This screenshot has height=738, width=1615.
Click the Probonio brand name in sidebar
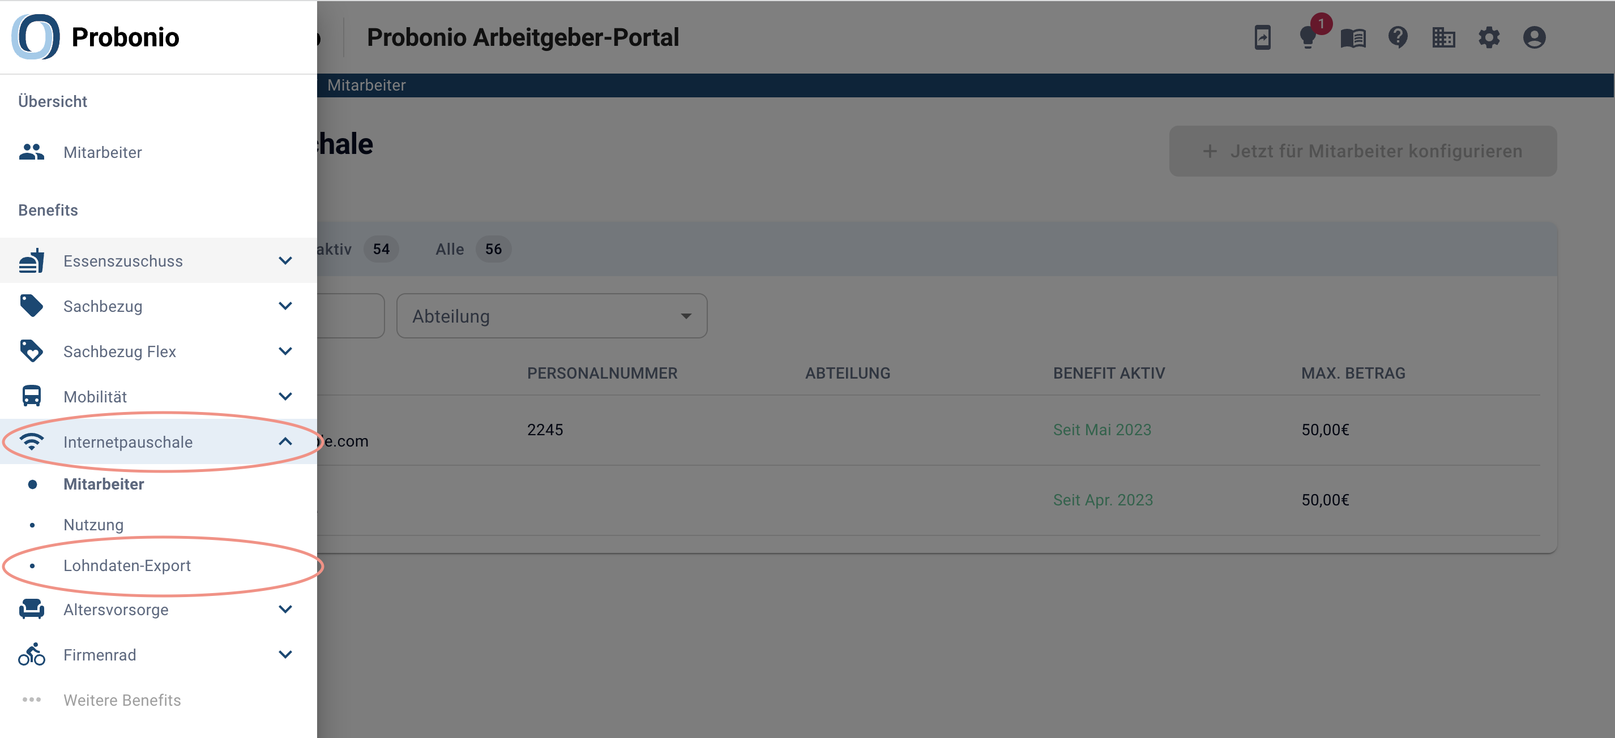click(x=125, y=37)
